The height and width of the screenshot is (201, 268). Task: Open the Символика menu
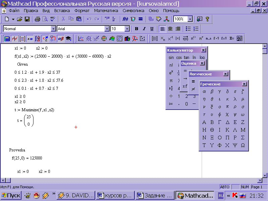click(133, 11)
